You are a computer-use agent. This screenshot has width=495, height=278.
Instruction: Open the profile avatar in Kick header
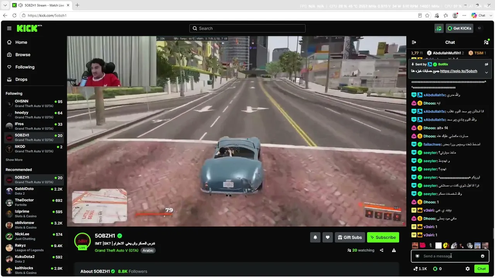pos(480,28)
